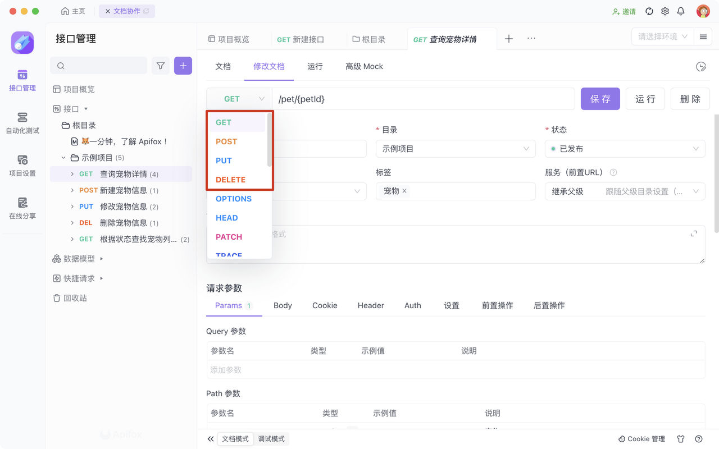Open the 自动化测试 sidebar section
Screen dimensions: 719x449
tap(22, 122)
